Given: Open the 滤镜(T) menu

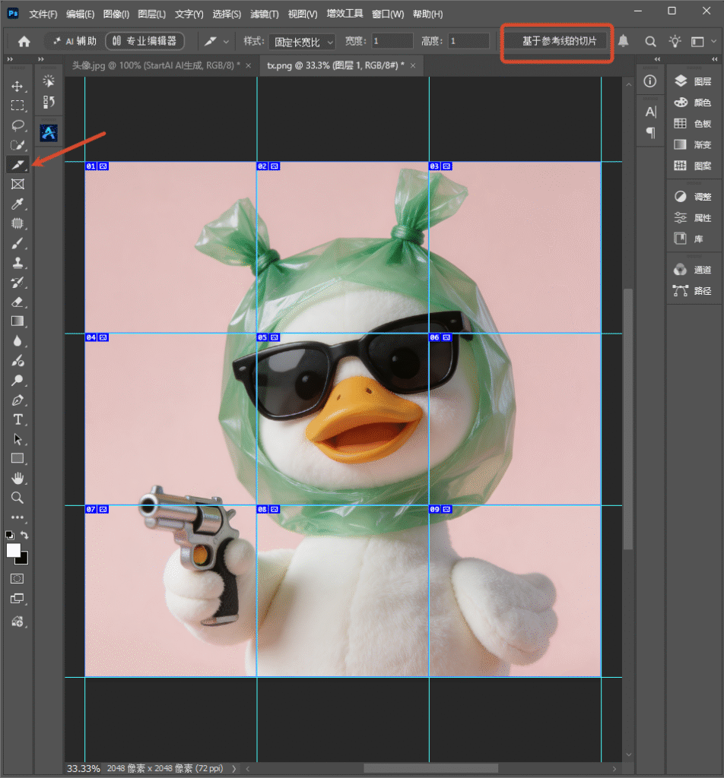Looking at the screenshot, I should [x=264, y=14].
